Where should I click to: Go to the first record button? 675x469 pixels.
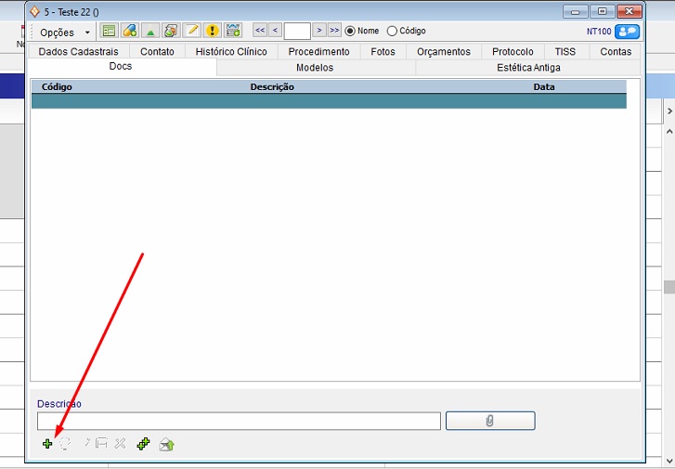260,31
